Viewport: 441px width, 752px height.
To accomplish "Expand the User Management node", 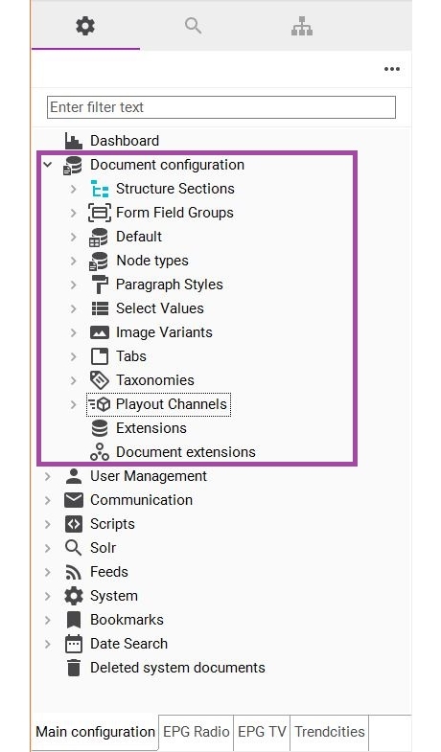I will click(48, 476).
